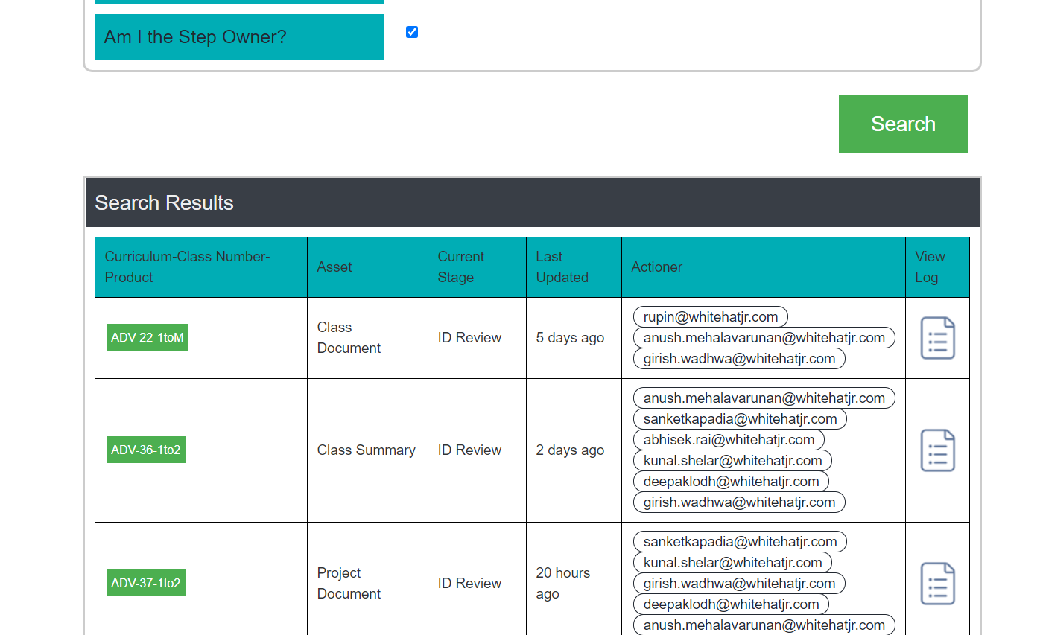Screen dimensions: 1040x635
Task: Select sanketkapadia tag in the ADV-36-1to2 row
Action: 740,419
